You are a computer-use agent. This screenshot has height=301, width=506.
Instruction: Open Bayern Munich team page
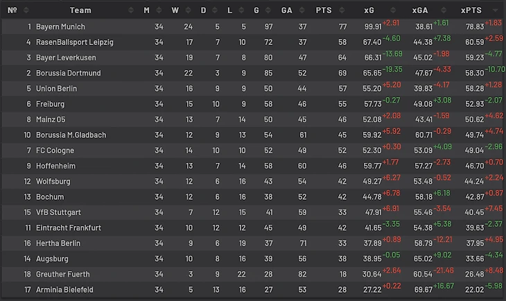point(62,26)
